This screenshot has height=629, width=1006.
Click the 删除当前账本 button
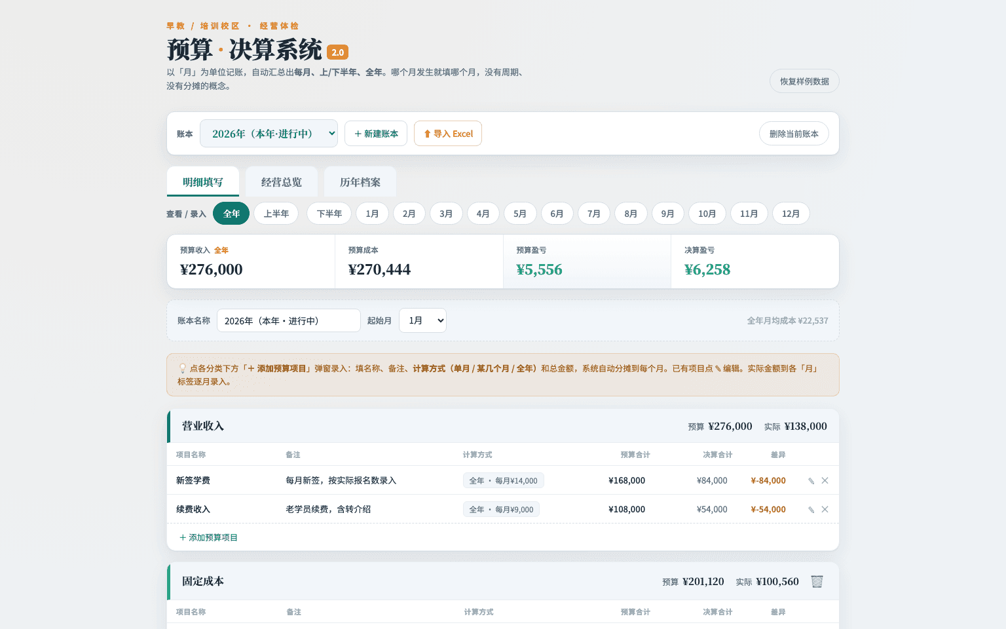(794, 134)
